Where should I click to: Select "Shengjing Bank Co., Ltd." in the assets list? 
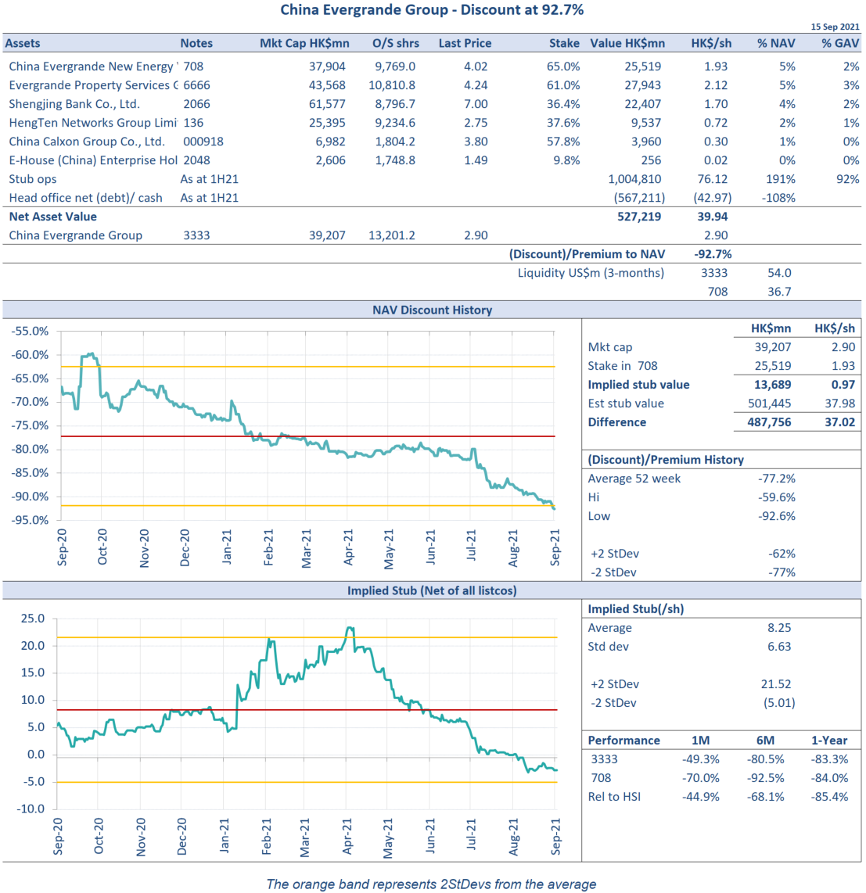click(x=74, y=104)
